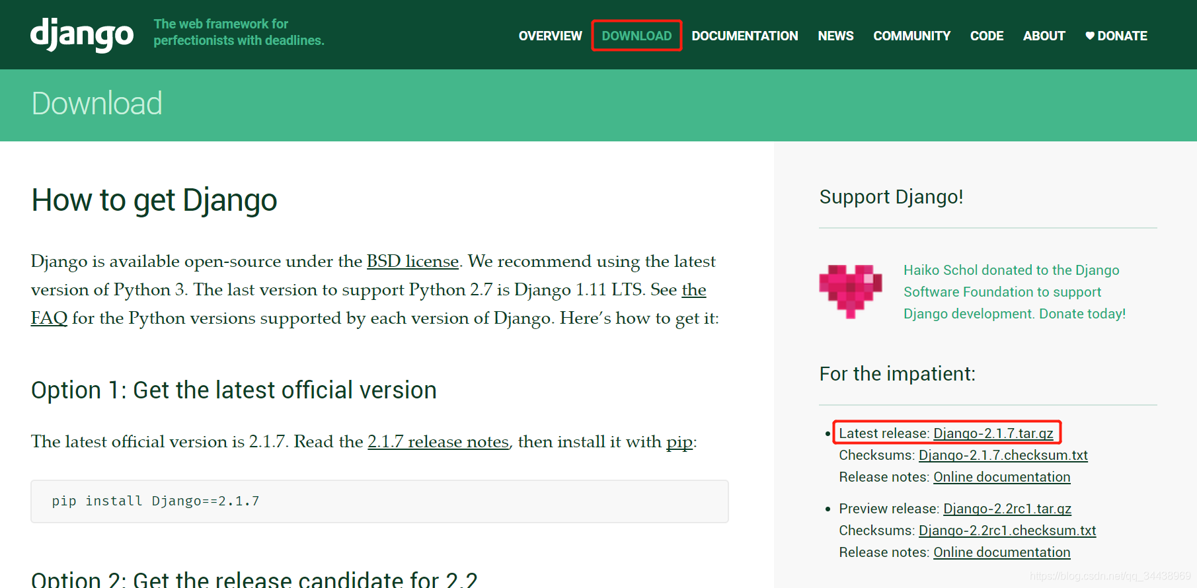The width and height of the screenshot is (1197, 588).
Task: Click the pip link
Action: pyautogui.click(x=679, y=442)
